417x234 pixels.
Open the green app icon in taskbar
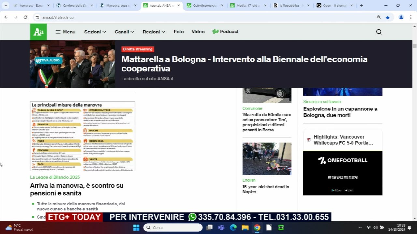(x=281, y=227)
